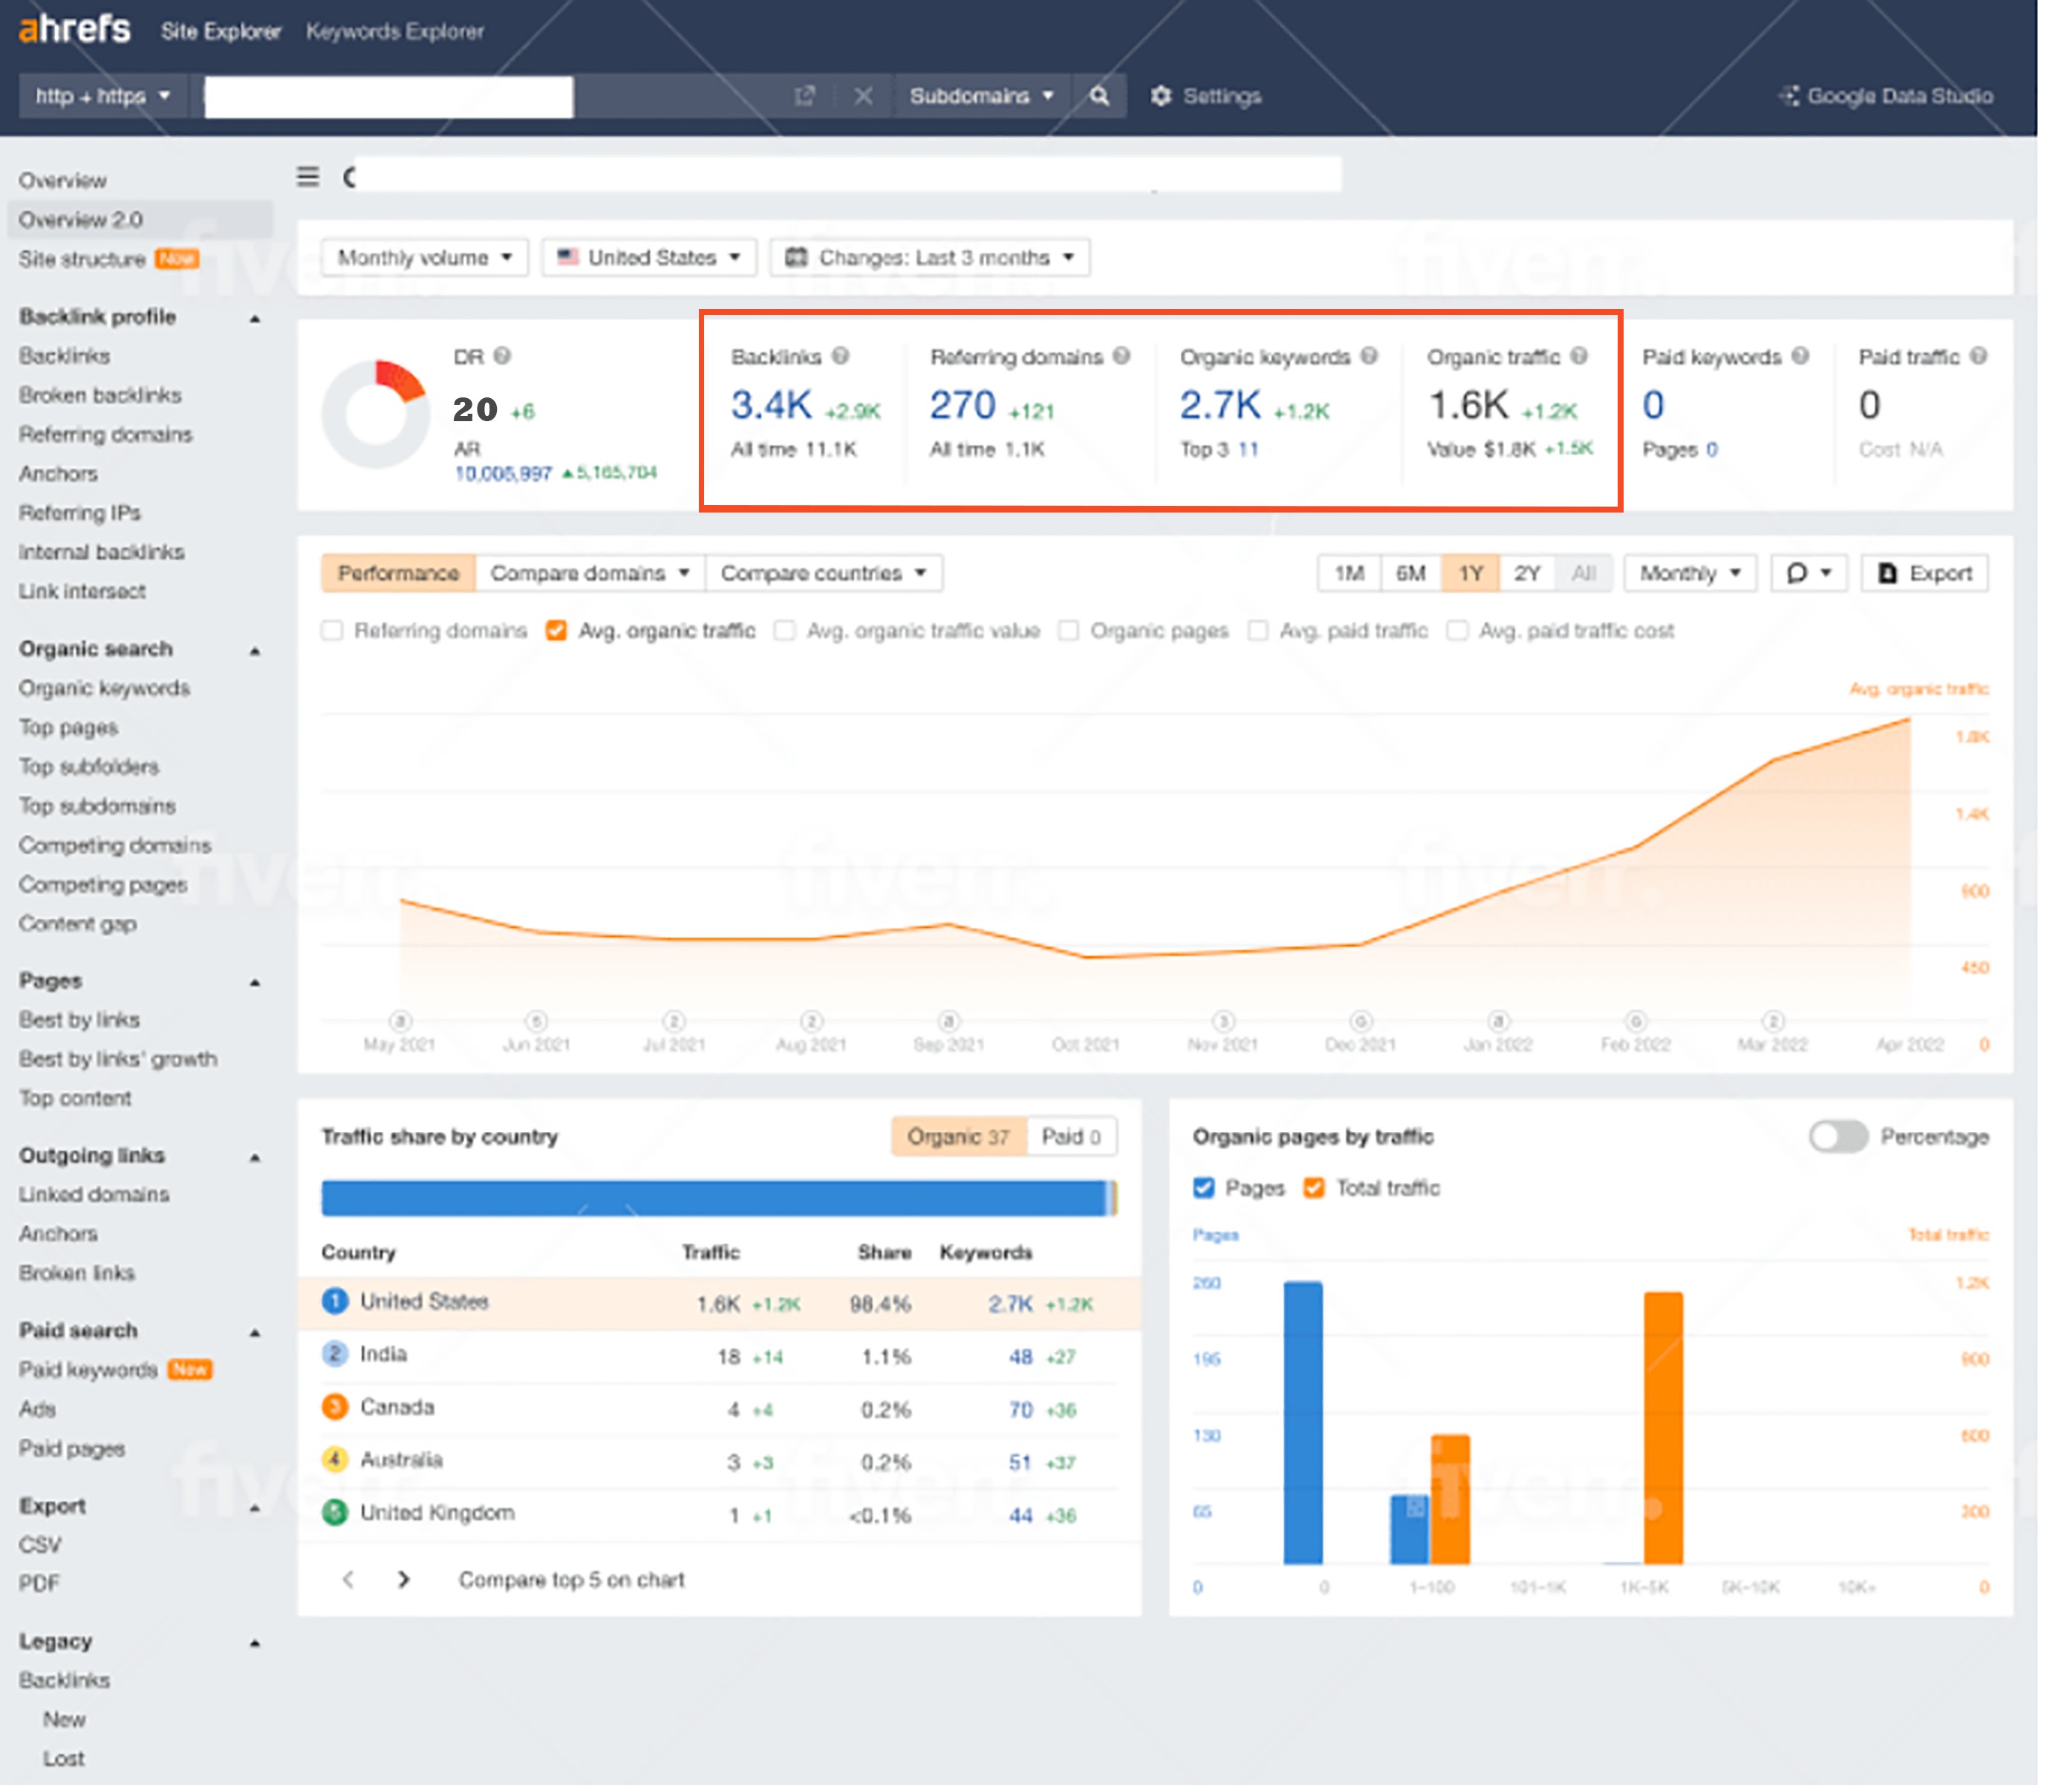This screenshot has height=1785, width=2047.
Task: Select the 1M time range
Action: 1350,573
